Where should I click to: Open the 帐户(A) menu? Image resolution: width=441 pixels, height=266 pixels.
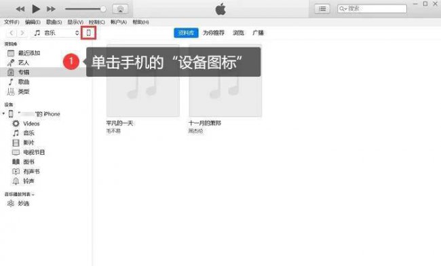pos(119,22)
